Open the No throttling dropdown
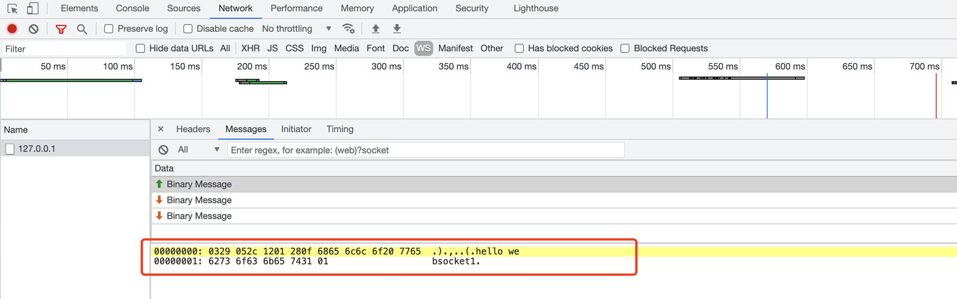 pos(296,29)
